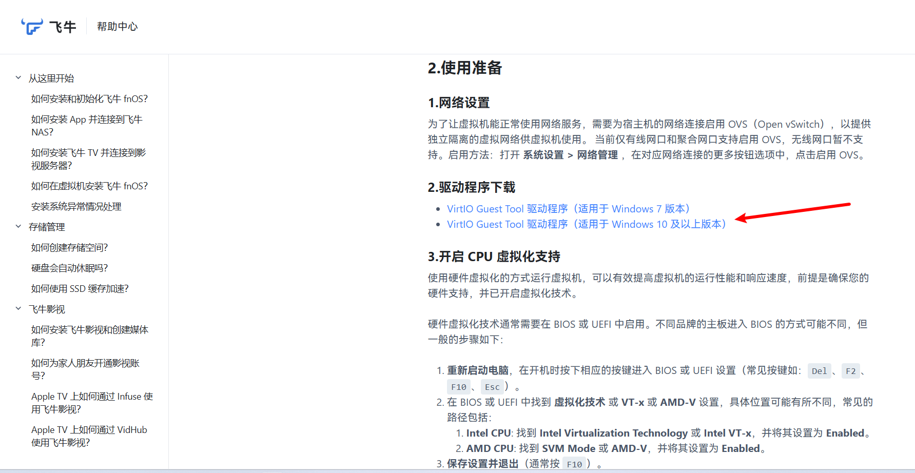Collapse the 存储管理 sidebar section
Viewport: 915px width, 473px height.
point(18,227)
